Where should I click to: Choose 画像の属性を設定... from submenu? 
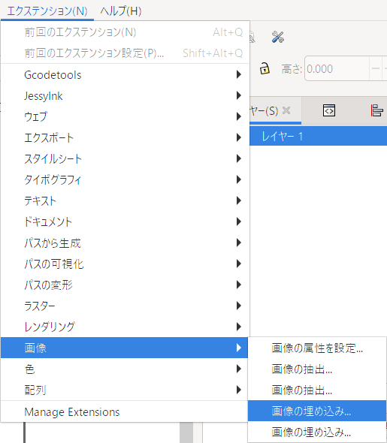[317, 348]
